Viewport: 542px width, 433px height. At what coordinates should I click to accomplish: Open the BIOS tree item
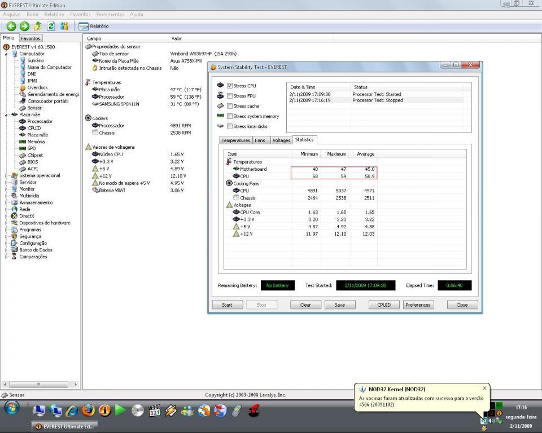[x=33, y=162]
